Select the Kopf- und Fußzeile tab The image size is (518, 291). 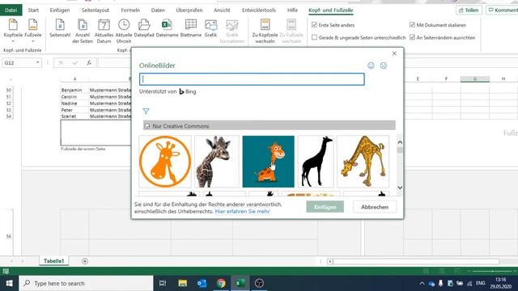coord(331,11)
